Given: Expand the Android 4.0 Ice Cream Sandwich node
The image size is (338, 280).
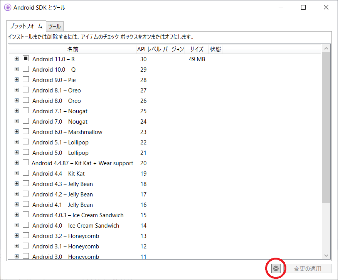Looking at the screenshot, I should 17,225.
